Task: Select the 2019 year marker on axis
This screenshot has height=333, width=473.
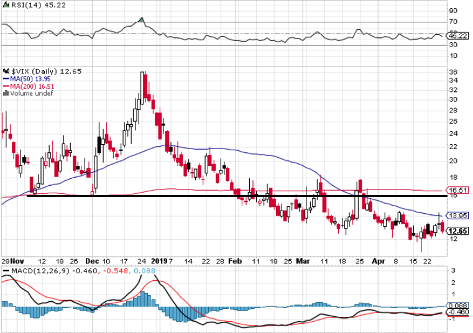Action: click(x=160, y=262)
